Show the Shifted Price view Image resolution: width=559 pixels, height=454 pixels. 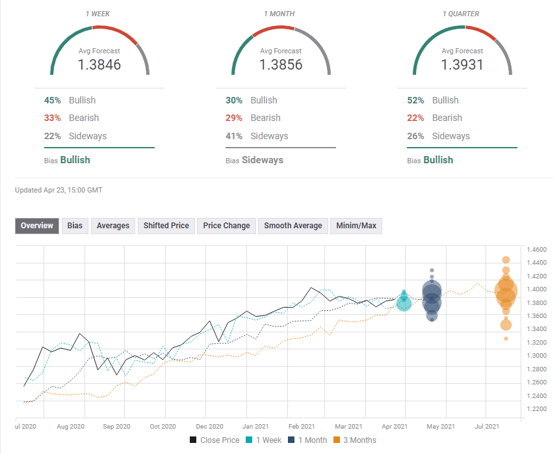click(166, 226)
